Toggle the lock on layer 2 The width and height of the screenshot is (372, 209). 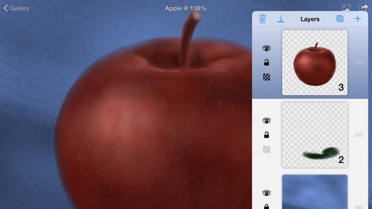[x=267, y=135]
